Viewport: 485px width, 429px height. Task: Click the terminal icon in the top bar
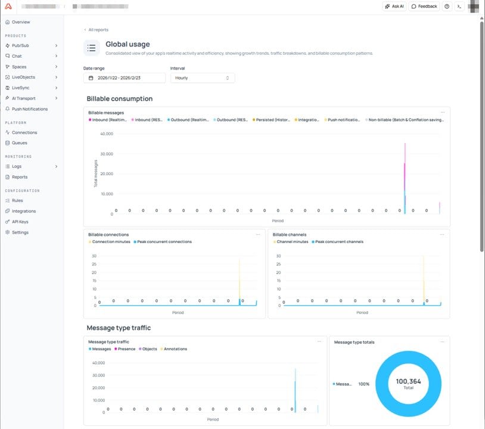click(459, 7)
